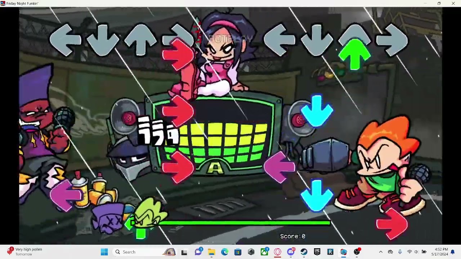Open the dark cube app on taskbar
Screen dimensions: 461x259
click(x=251, y=252)
